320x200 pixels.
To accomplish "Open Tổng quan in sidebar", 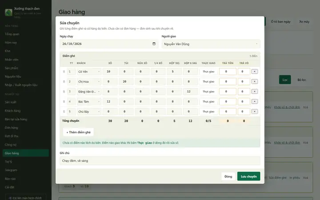I will click(x=26, y=34).
